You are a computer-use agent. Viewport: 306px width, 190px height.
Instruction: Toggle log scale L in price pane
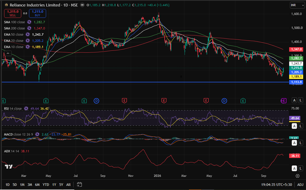point(301,100)
